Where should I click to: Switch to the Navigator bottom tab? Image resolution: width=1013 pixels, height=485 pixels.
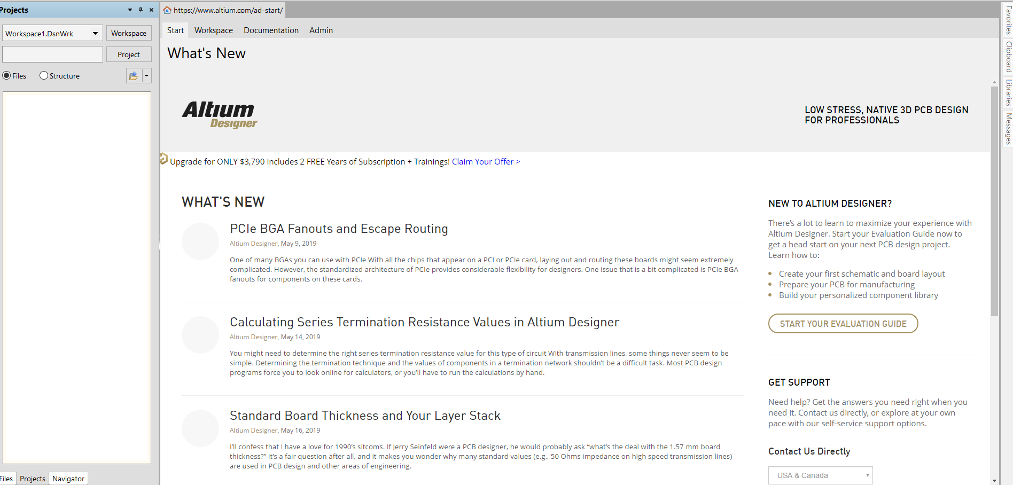[x=68, y=479]
